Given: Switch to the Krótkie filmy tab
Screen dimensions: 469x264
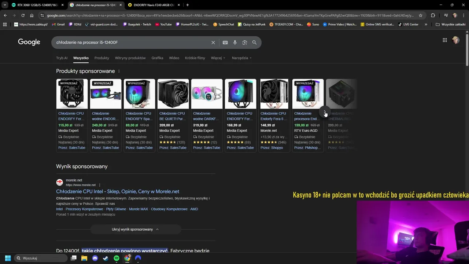Looking at the screenshot, I should coord(195,58).
